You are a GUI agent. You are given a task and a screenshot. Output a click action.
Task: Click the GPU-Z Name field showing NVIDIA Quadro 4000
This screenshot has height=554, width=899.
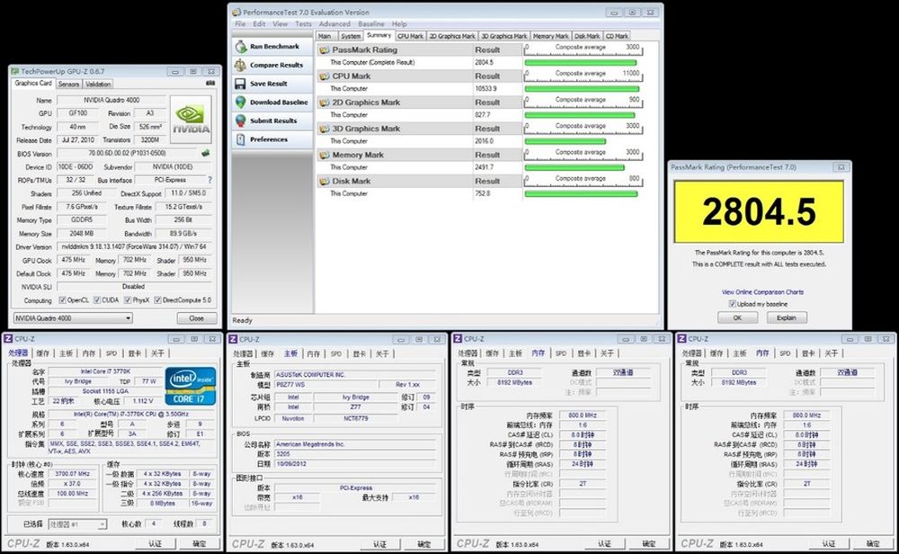[x=110, y=100]
